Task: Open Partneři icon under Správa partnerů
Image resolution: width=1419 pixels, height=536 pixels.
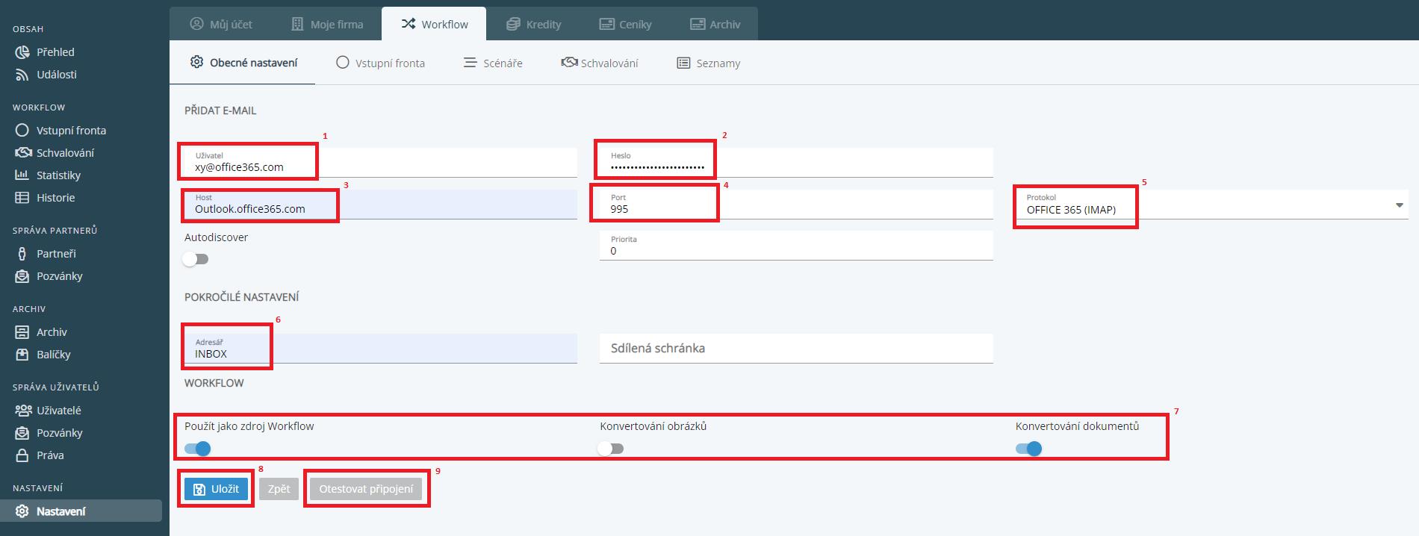Action: 22,254
